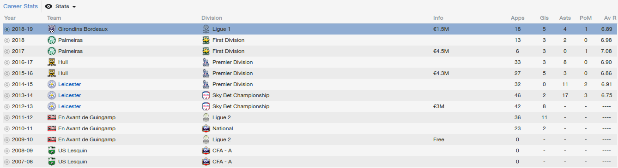Image resolution: width=618 pixels, height=168 pixels.
Task: Select the 2015-16 season radio button
Action: point(7,73)
